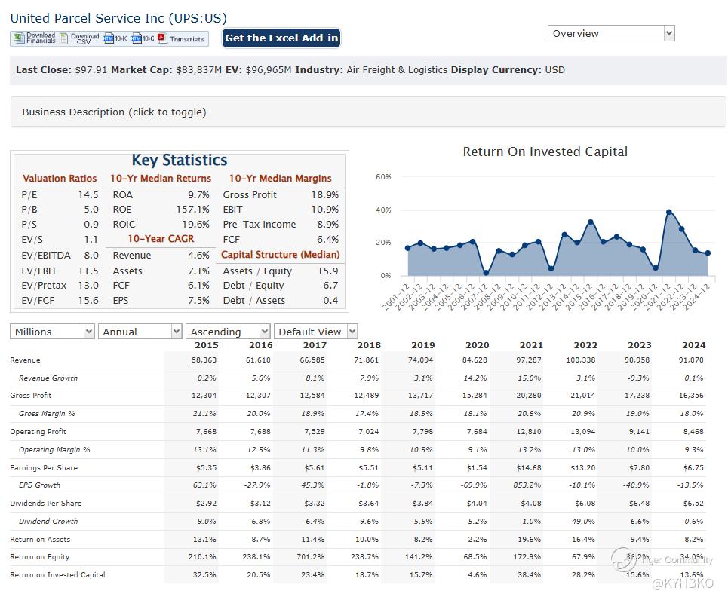Open the Overview view dropdown
The width and height of the screenshot is (728, 600).
610,33
